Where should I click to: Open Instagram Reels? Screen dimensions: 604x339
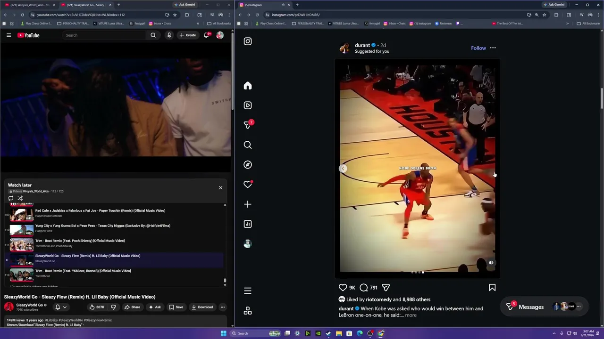(248, 105)
